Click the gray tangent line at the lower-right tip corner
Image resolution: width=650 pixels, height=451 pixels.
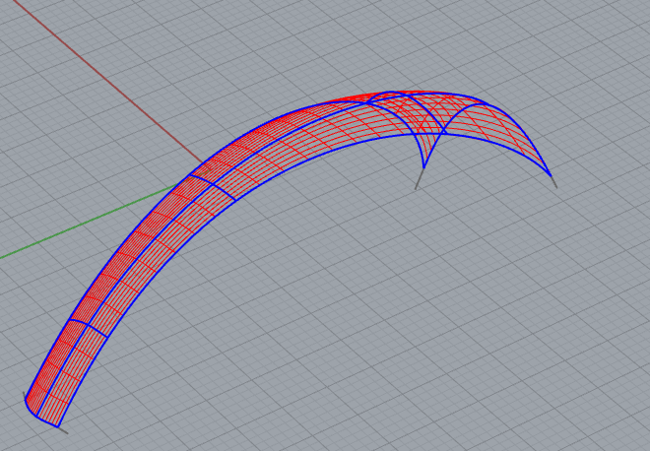click(x=63, y=430)
